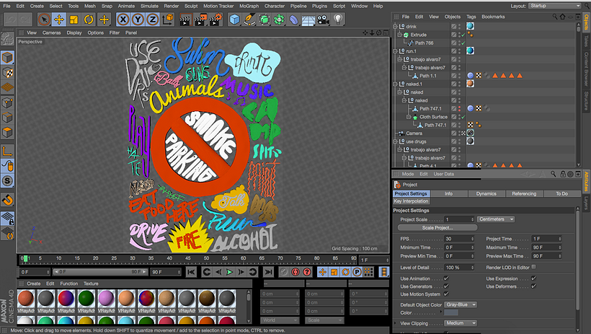Add a deformer object capsule icon

point(293,19)
